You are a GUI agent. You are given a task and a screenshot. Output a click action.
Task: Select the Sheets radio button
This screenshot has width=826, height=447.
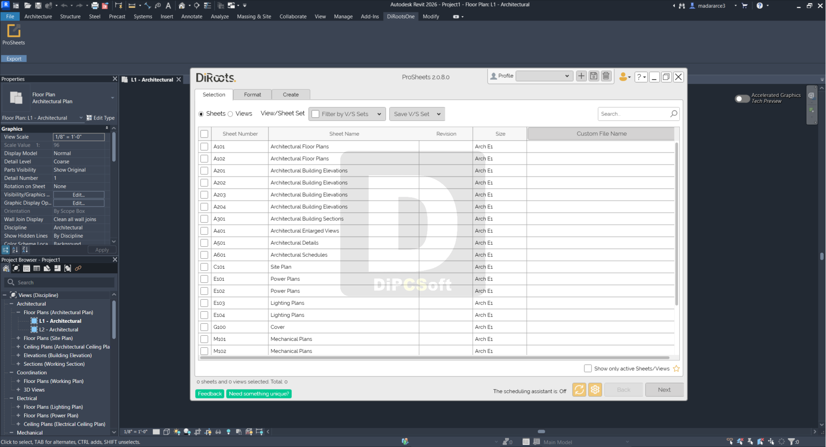[201, 114]
